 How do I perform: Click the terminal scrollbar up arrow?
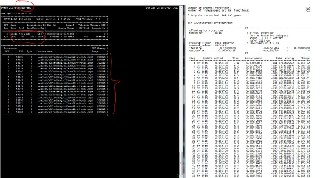pyautogui.click(x=181, y=7)
